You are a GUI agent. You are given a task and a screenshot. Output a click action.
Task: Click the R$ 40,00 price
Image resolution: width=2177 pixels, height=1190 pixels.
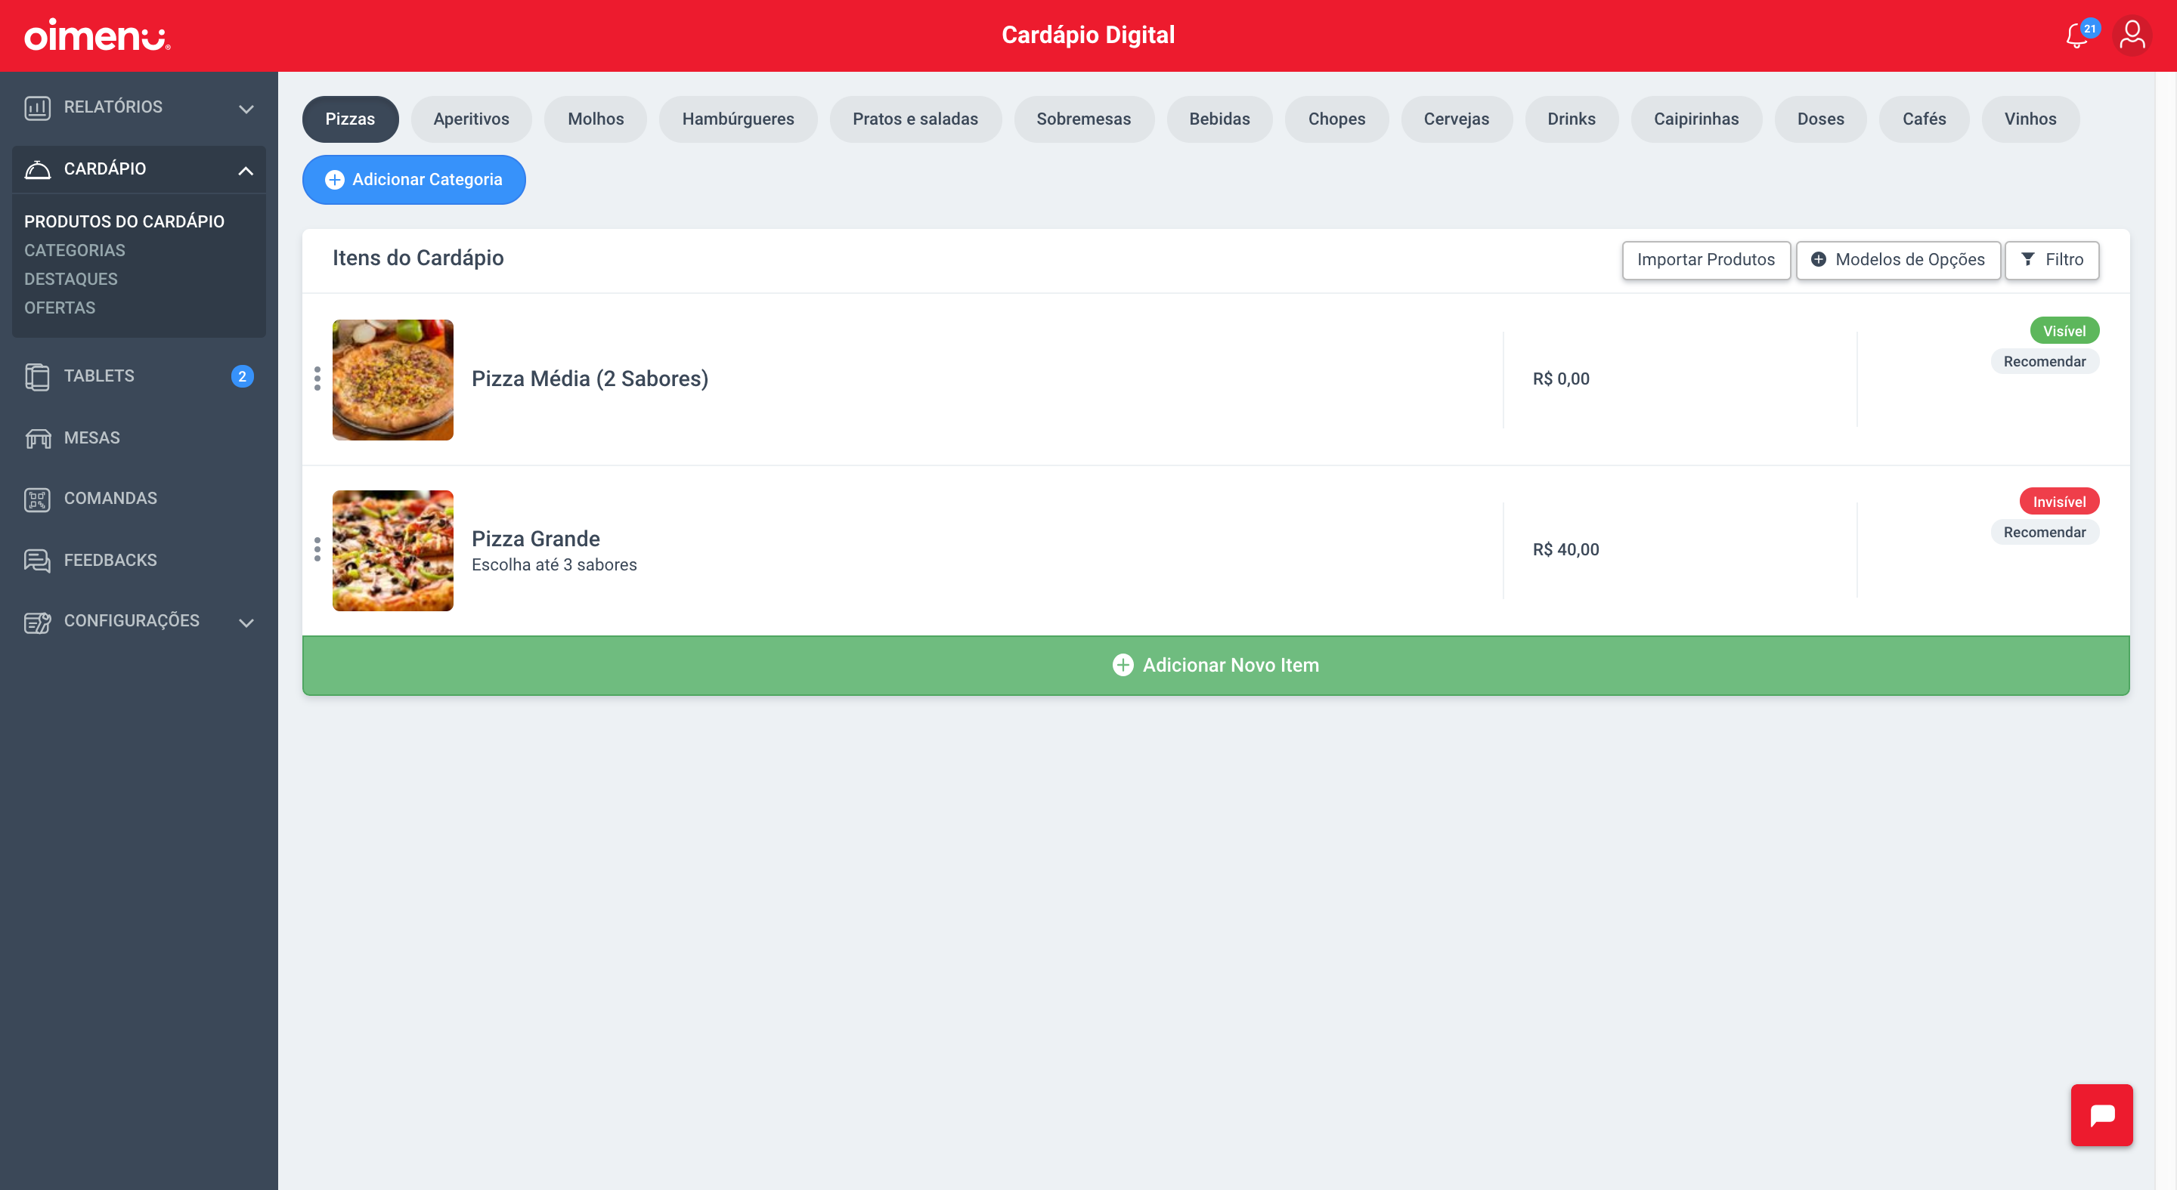pyautogui.click(x=1565, y=550)
